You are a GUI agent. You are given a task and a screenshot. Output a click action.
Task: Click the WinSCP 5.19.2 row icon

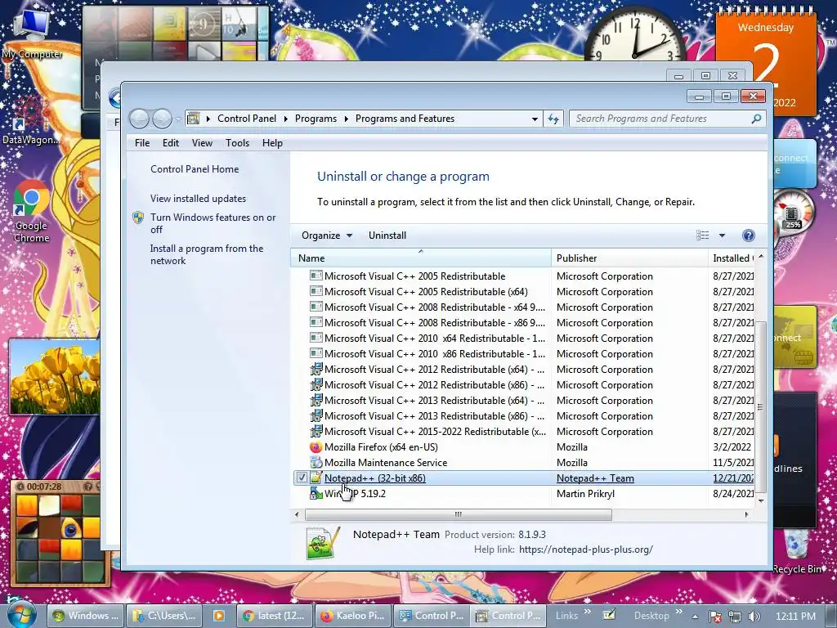316,493
